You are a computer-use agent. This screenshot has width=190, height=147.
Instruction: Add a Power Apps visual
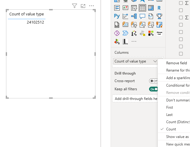coord(117,33)
